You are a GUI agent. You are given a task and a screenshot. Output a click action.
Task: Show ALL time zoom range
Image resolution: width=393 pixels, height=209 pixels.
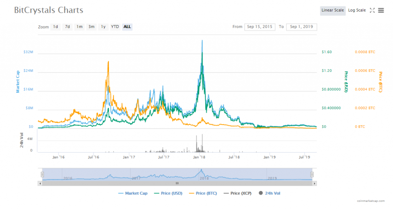coord(127,27)
